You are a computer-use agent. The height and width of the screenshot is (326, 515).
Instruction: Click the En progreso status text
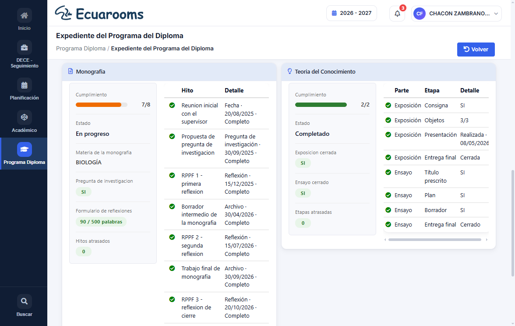coord(92,134)
